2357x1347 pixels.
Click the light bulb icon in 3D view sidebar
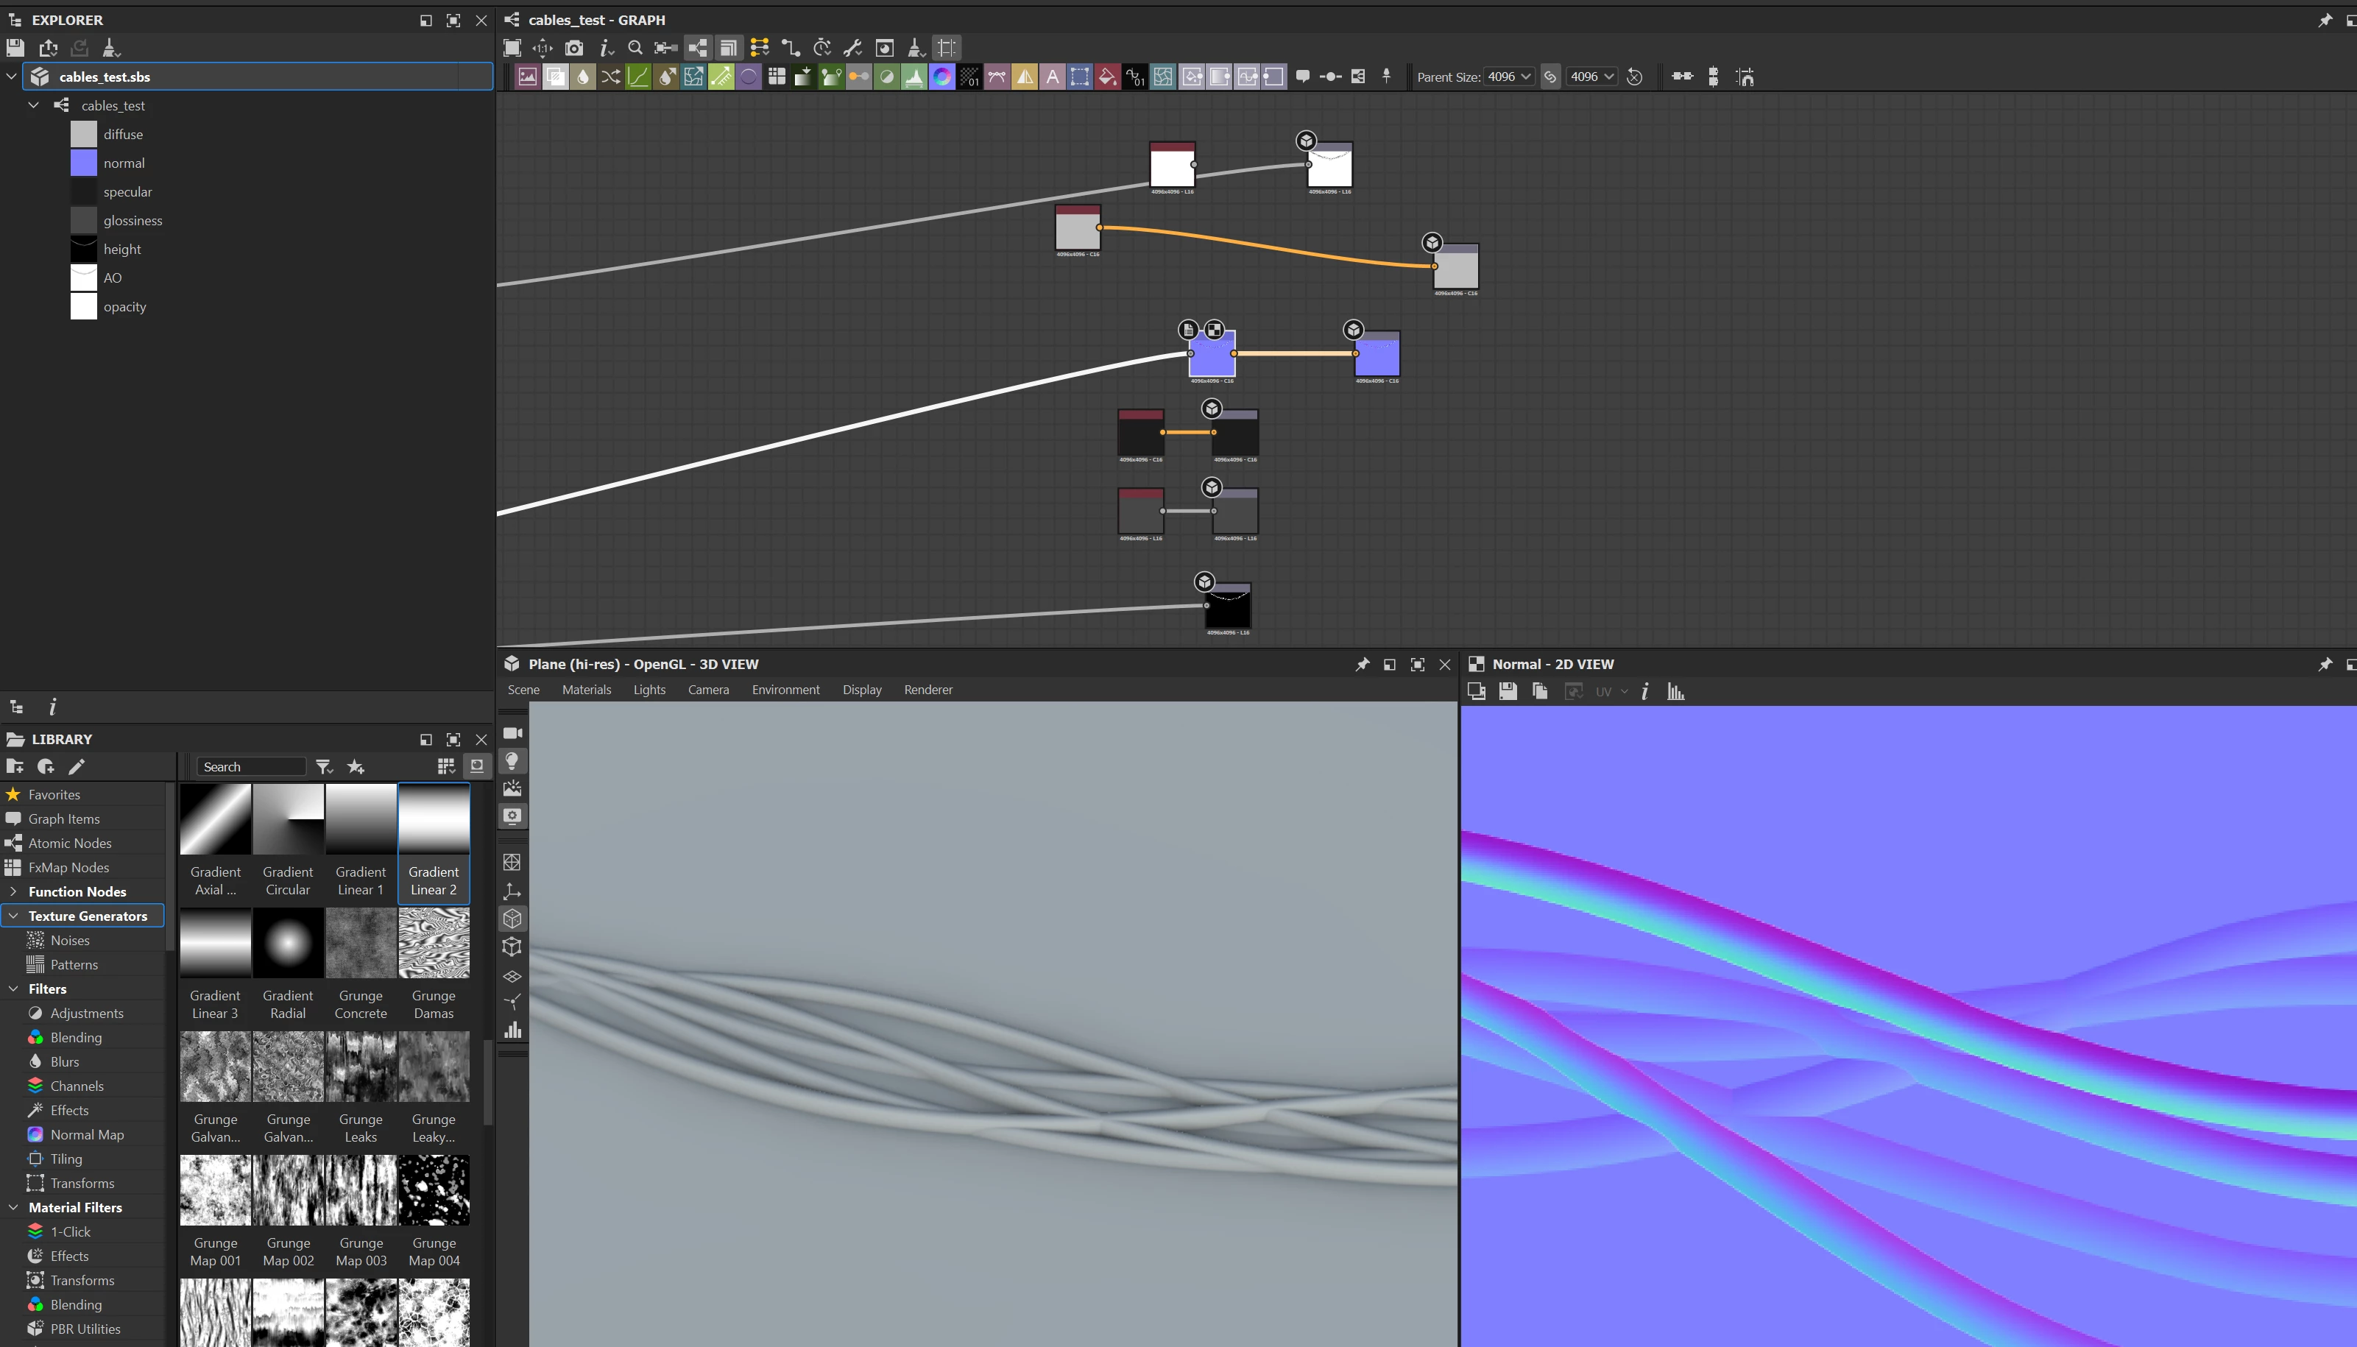tap(512, 760)
